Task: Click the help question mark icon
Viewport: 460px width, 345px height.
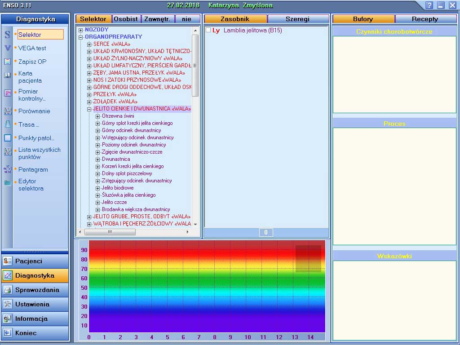Action: pyautogui.click(x=429, y=5)
